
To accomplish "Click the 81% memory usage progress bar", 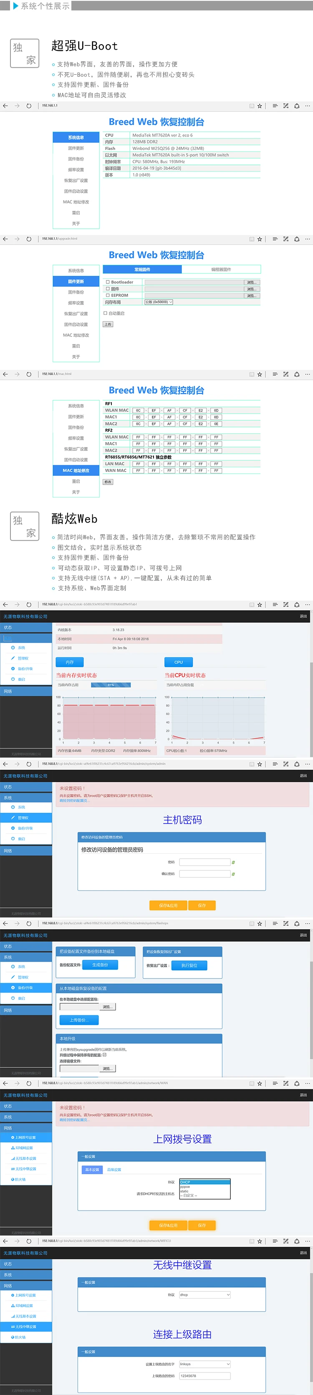I will click(111, 685).
